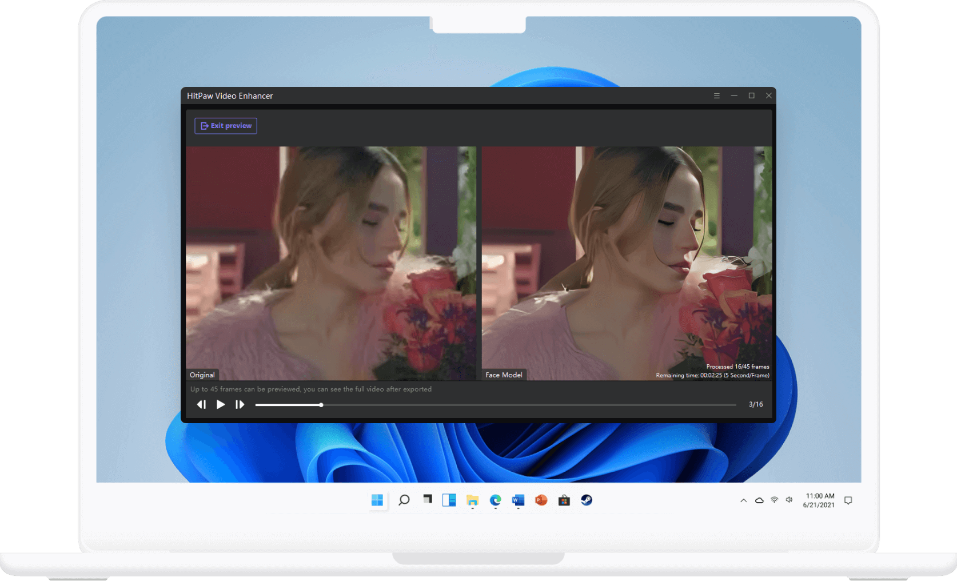Open the Widgets panel on taskbar
The image size is (957, 581).
pyautogui.click(x=449, y=500)
